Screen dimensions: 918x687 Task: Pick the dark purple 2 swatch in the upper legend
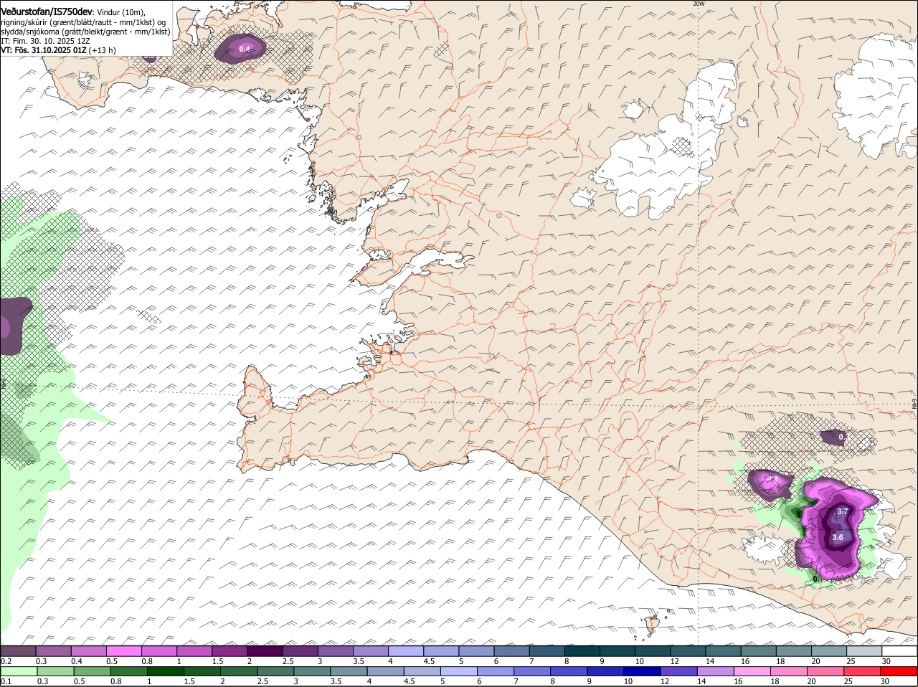point(265,651)
